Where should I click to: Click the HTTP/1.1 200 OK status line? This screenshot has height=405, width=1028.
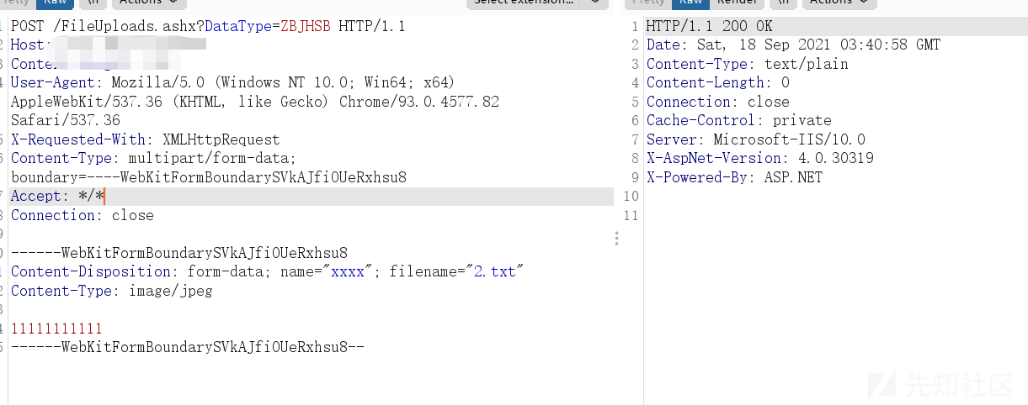point(709,26)
